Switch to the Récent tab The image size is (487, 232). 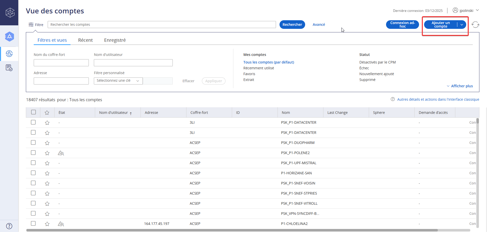[85, 40]
